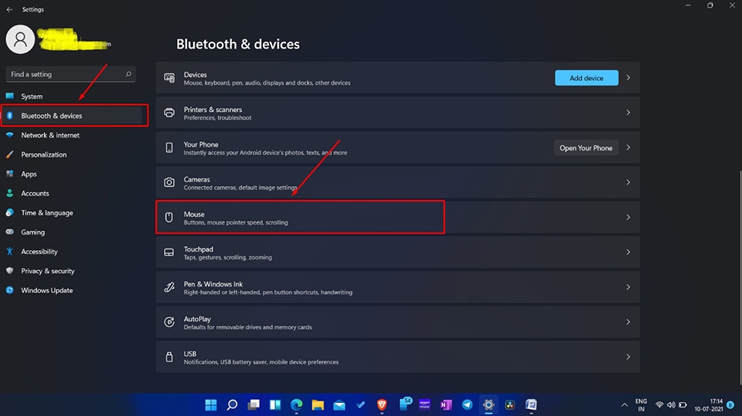Expand the Devices row chevron
The width and height of the screenshot is (742, 416).
click(628, 78)
